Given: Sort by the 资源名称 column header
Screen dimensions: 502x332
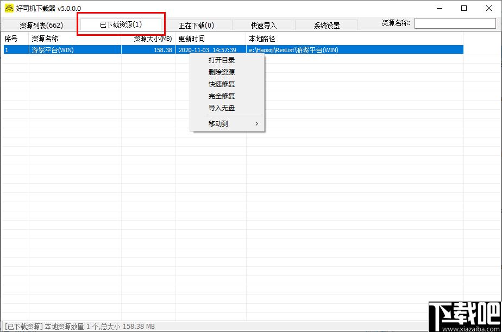Looking at the screenshot, I should (x=75, y=39).
